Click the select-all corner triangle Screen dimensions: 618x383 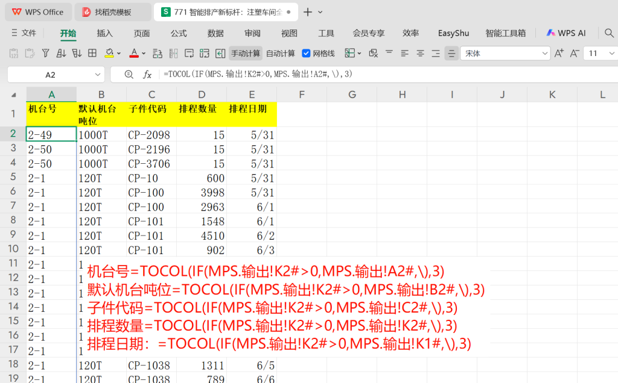14,95
